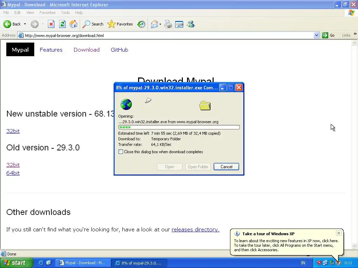
Task: Switch to Mypal - Download taskbar button
Action: point(83,263)
